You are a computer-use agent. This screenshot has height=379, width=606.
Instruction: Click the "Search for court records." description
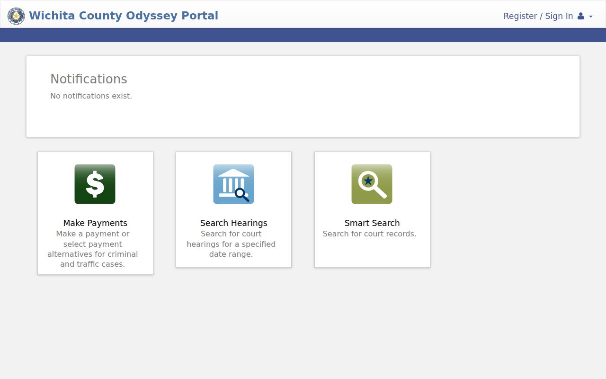click(x=370, y=234)
